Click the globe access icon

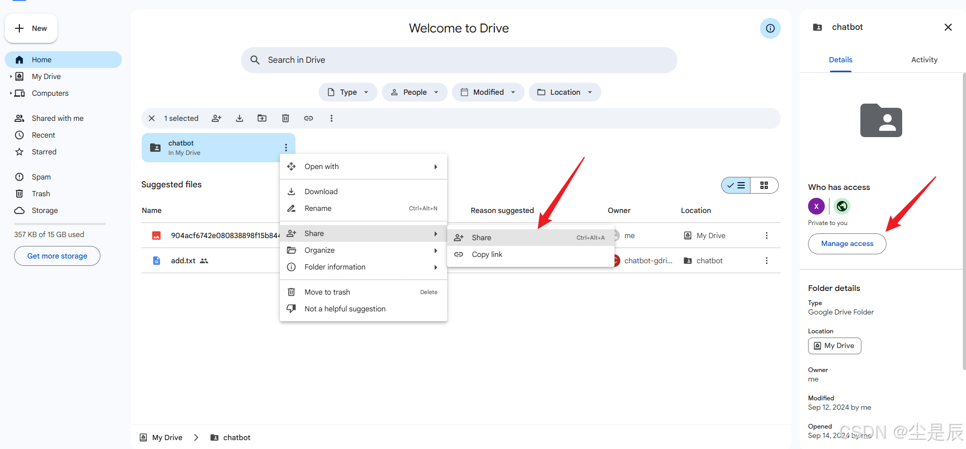tap(842, 206)
